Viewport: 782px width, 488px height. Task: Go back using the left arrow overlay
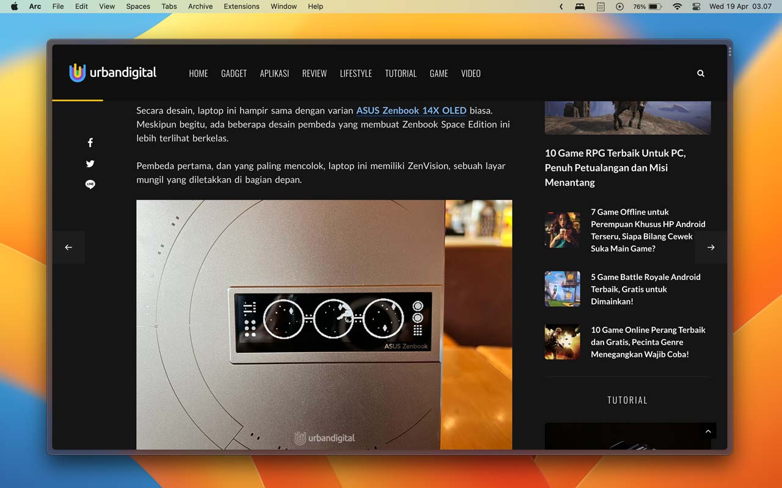point(68,247)
